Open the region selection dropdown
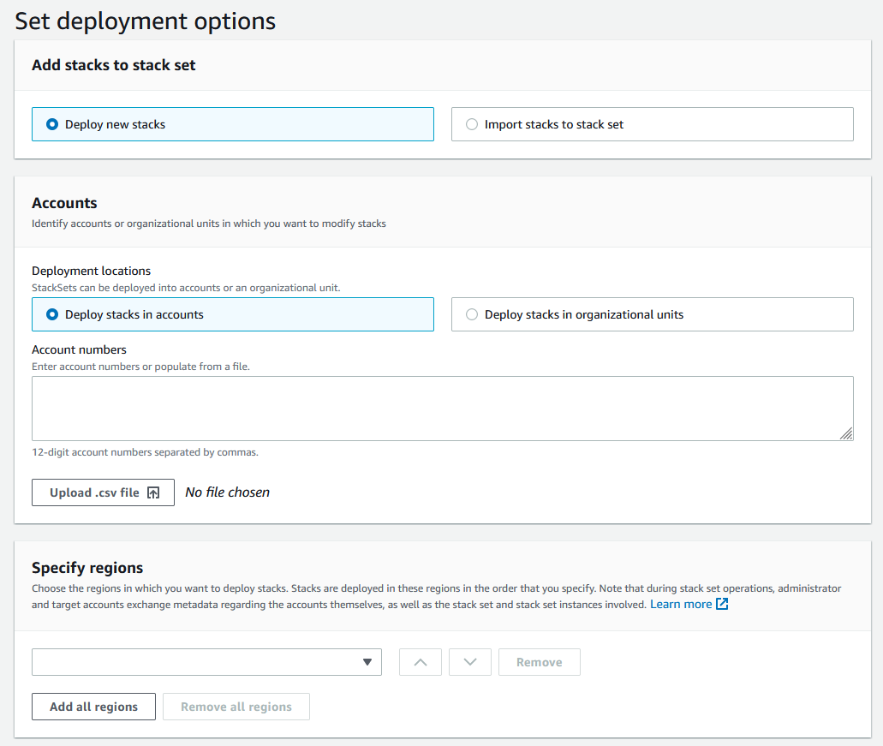 (206, 661)
